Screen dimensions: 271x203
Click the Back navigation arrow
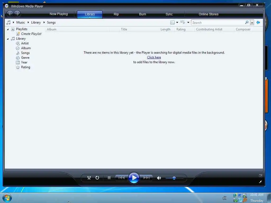(x=10, y=14)
